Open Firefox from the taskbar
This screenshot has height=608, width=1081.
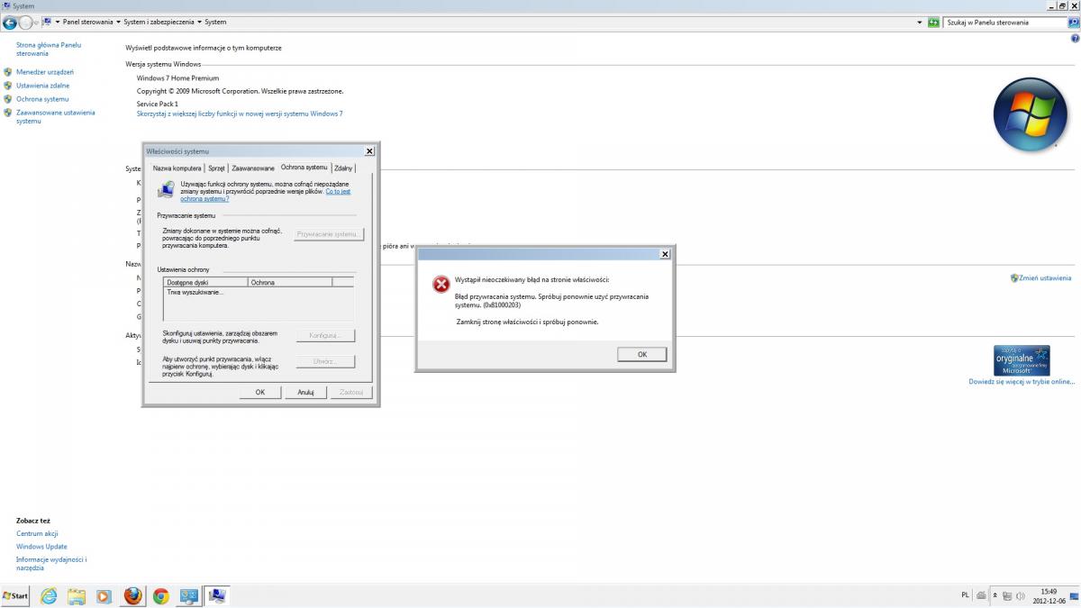tap(133, 595)
